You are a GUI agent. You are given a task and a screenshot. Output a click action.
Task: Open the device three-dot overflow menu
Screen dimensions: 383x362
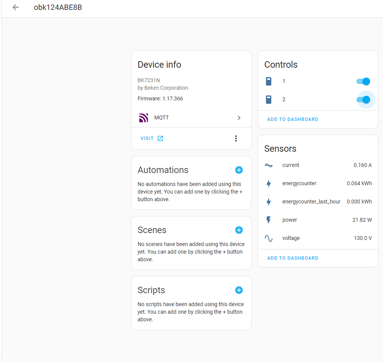tap(236, 138)
